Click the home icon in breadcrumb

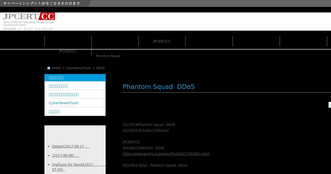click(49, 68)
